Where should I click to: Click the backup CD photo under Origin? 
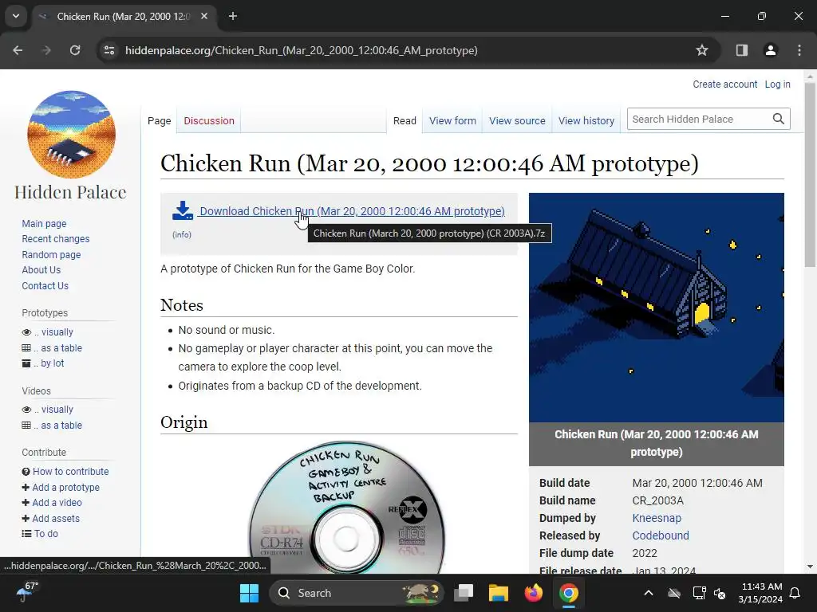coord(346,508)
